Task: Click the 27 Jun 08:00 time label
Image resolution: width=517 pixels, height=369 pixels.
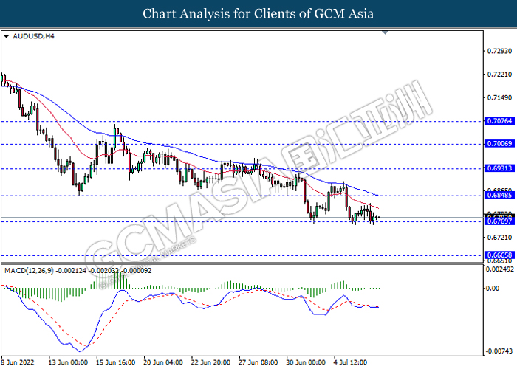Action: click(x=258, y=362)
